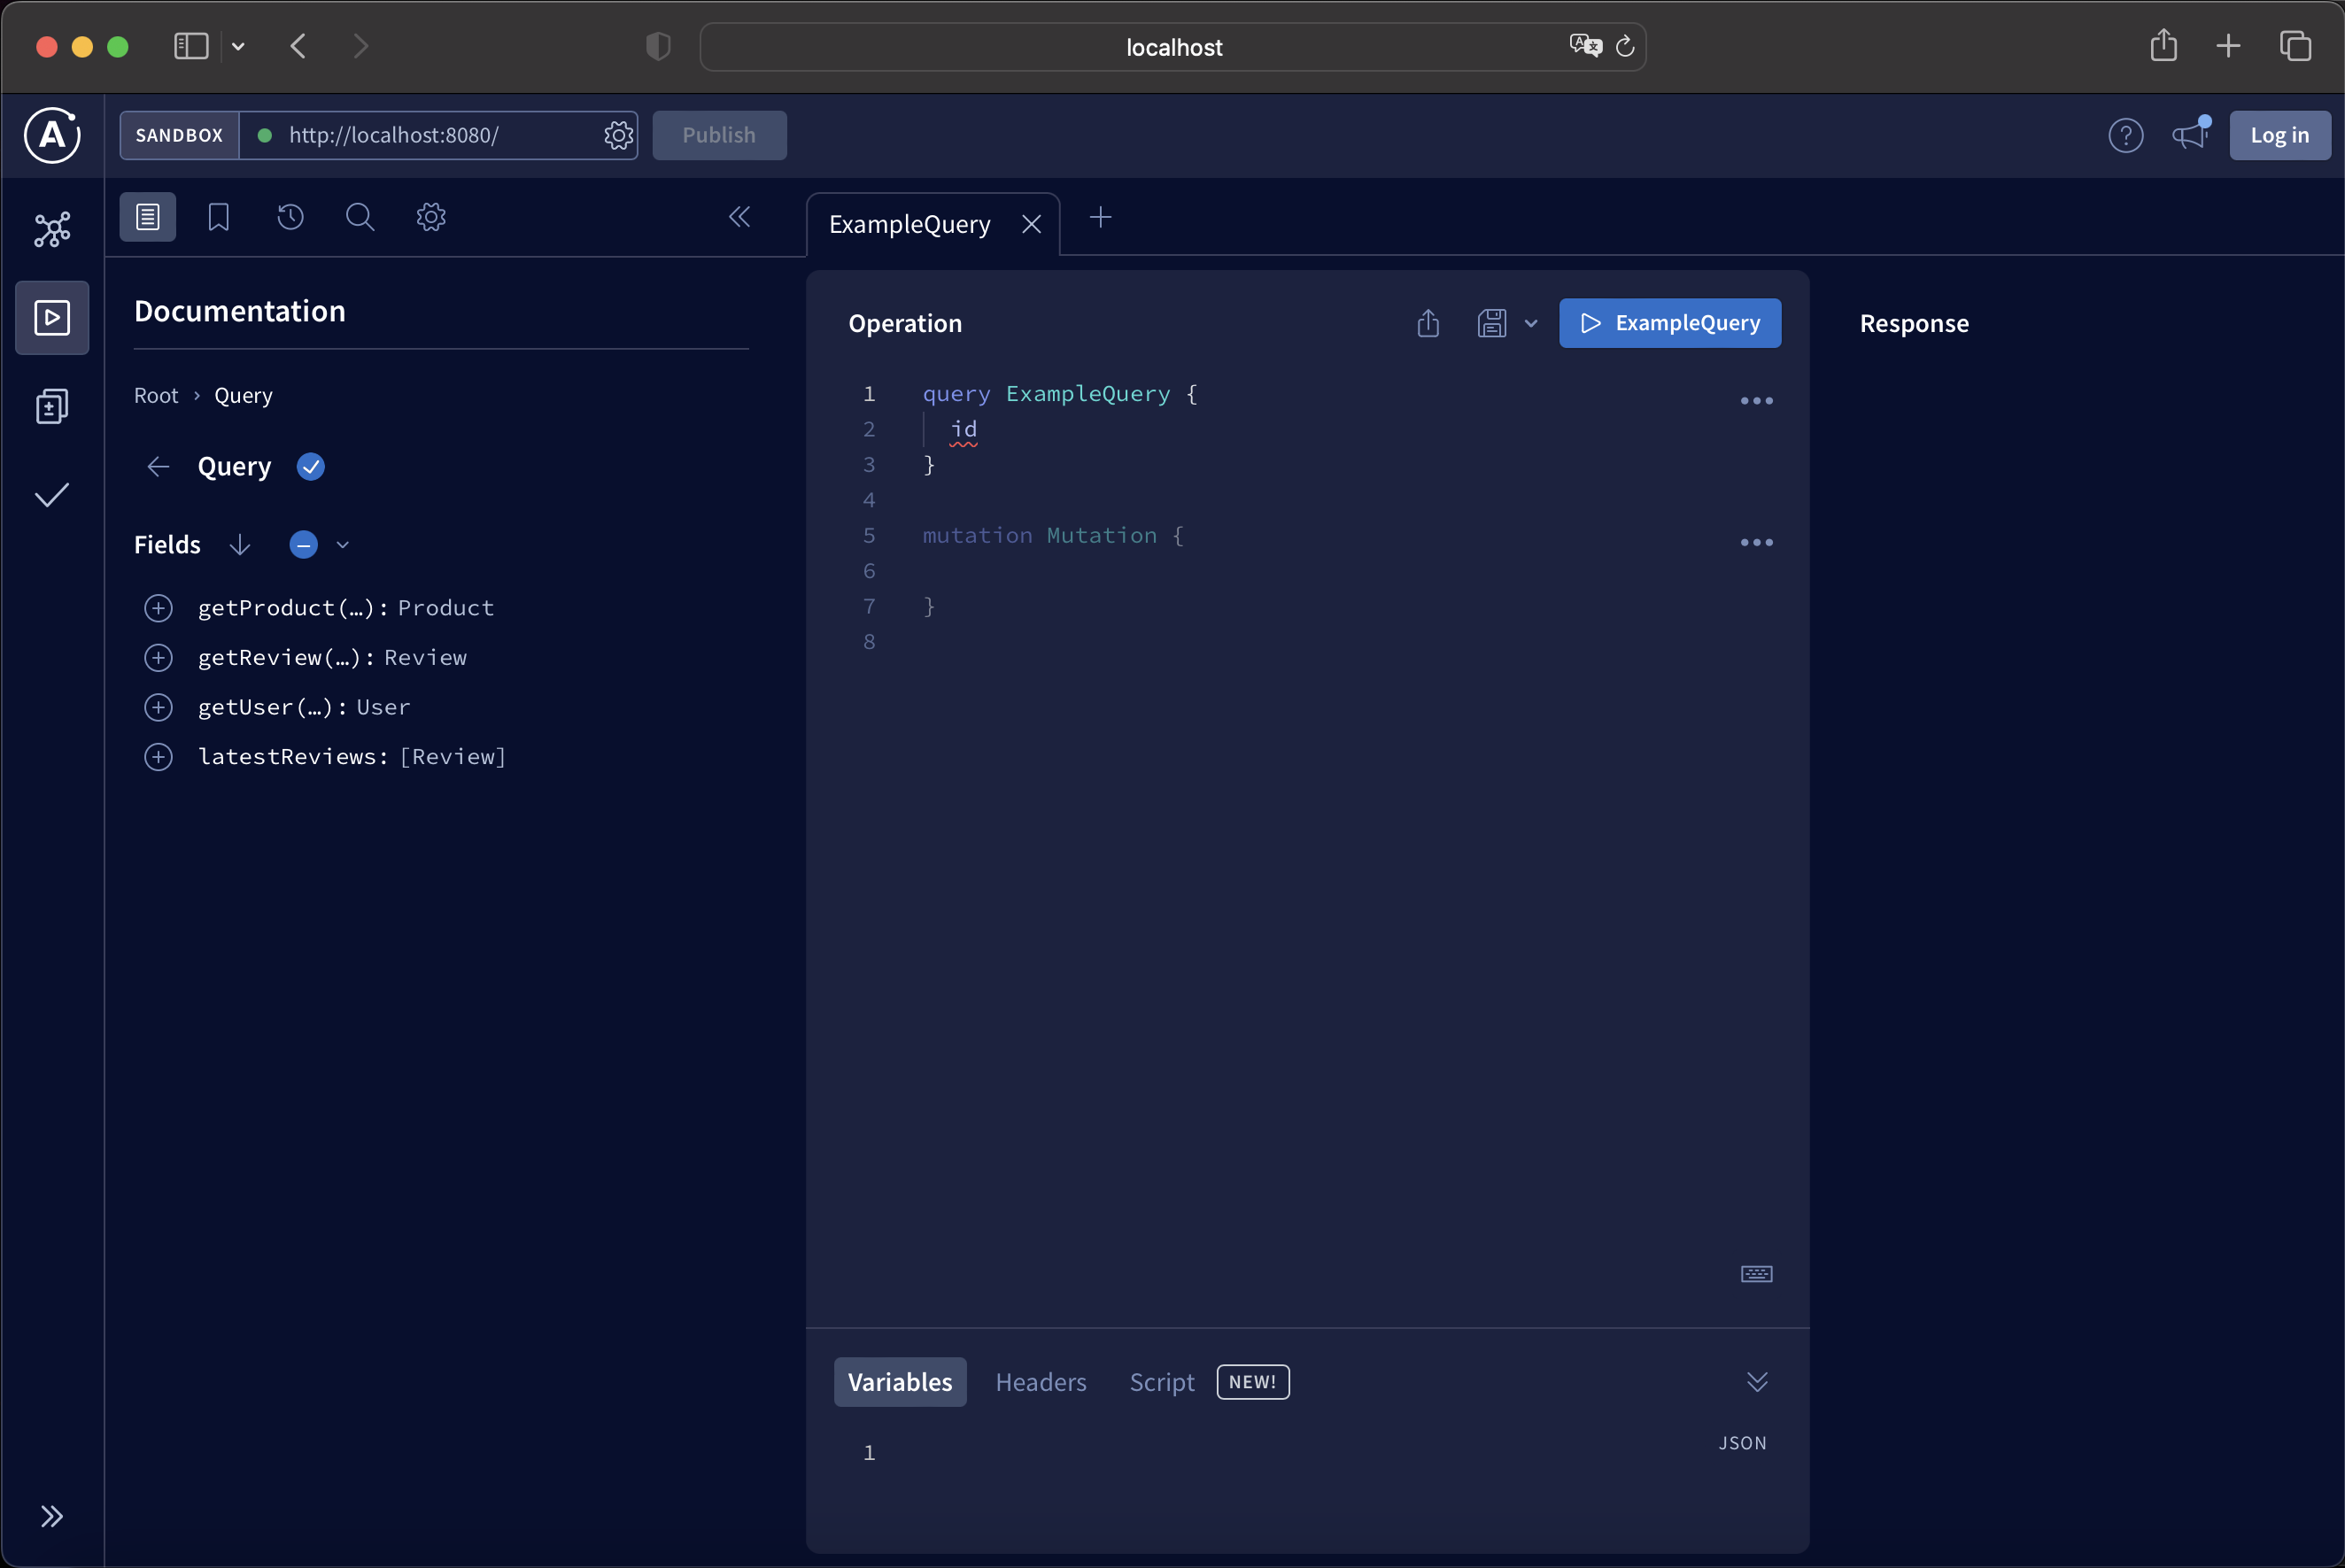Viewport: 2345px width, 1568px height.
Task: Click the Log in button
Action: click(x=2279, y=135)
